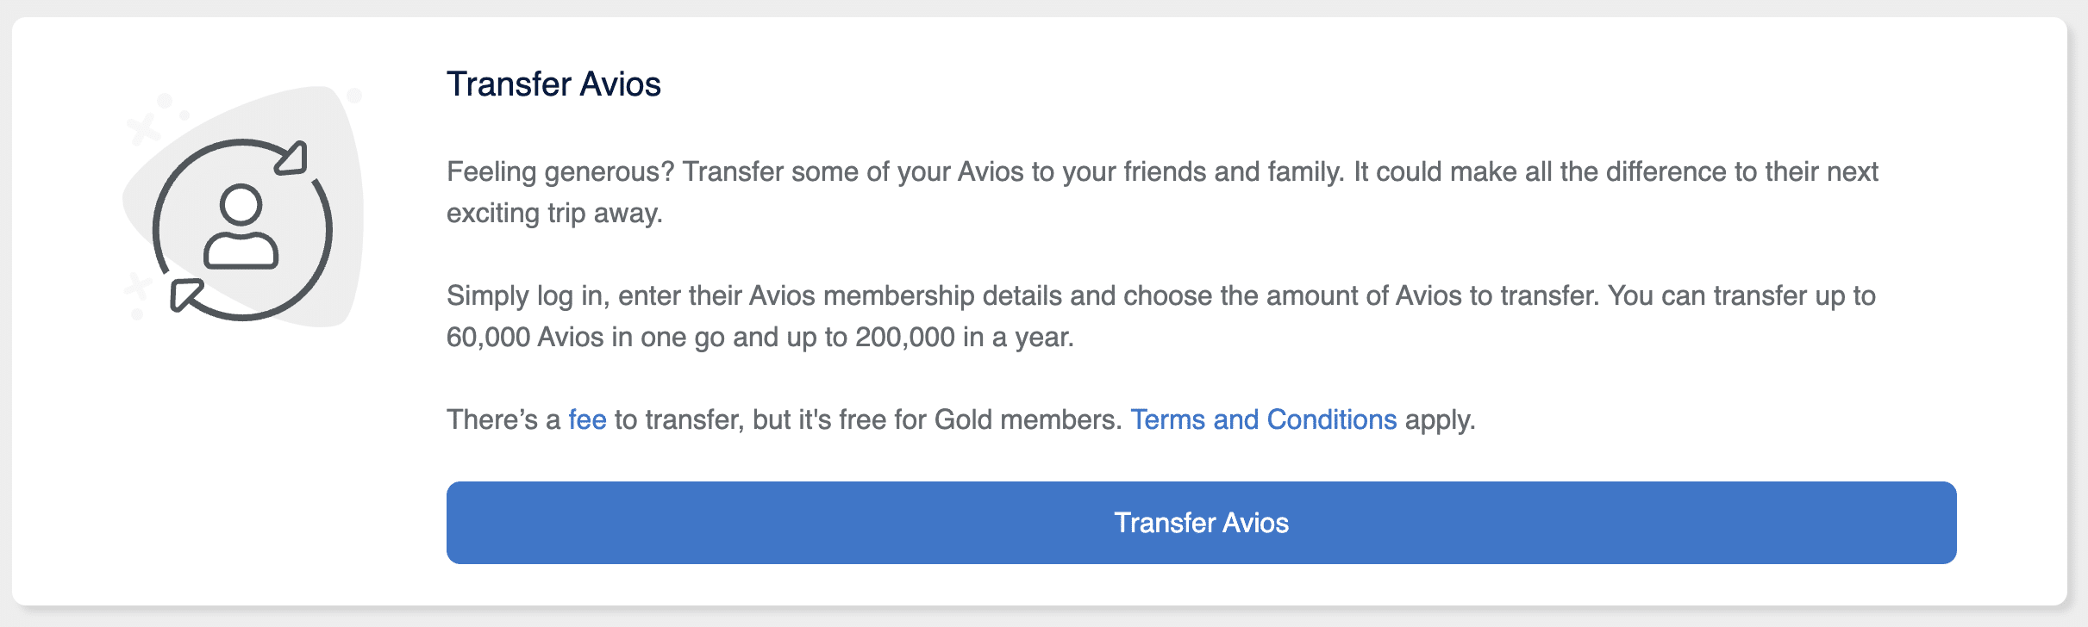
Task: Click the upper arrowhead of the circular icon
Action: (294, 158)
